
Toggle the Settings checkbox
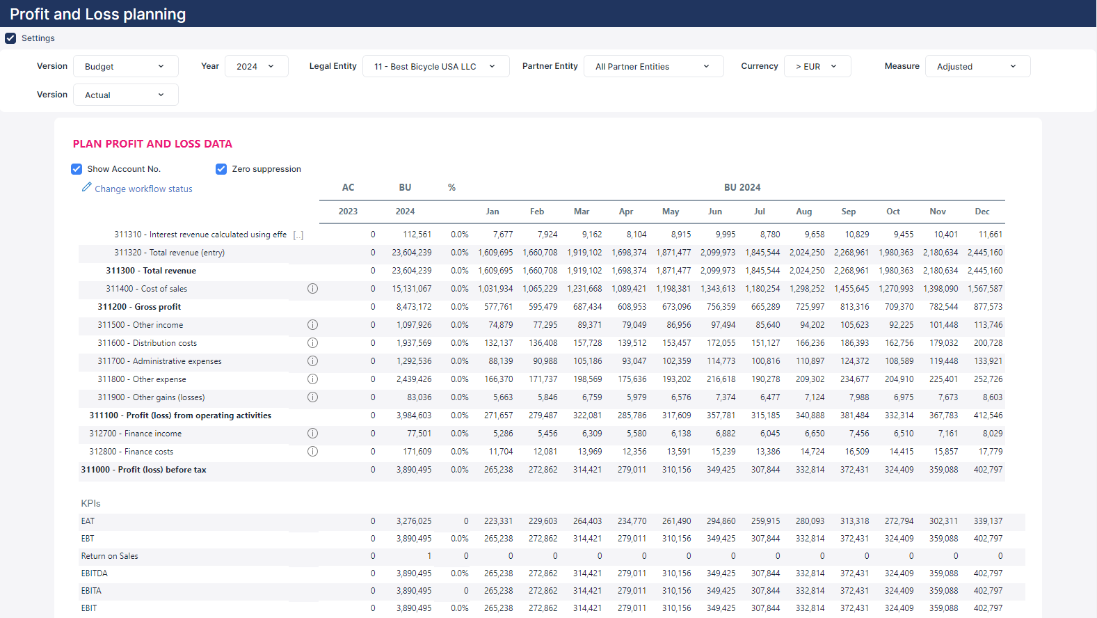click(10, 38)
